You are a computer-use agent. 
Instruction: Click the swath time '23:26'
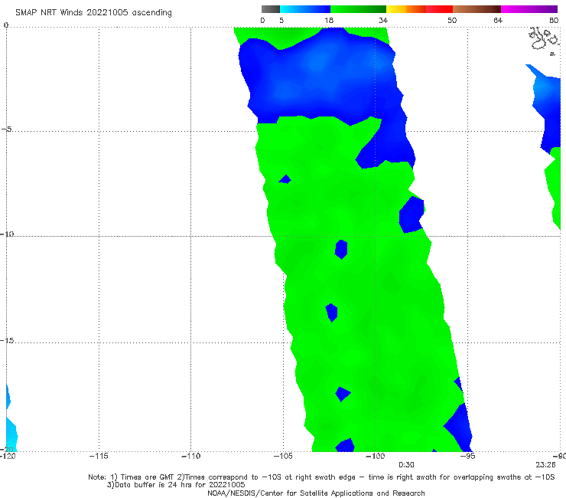[x=545, y=465]
